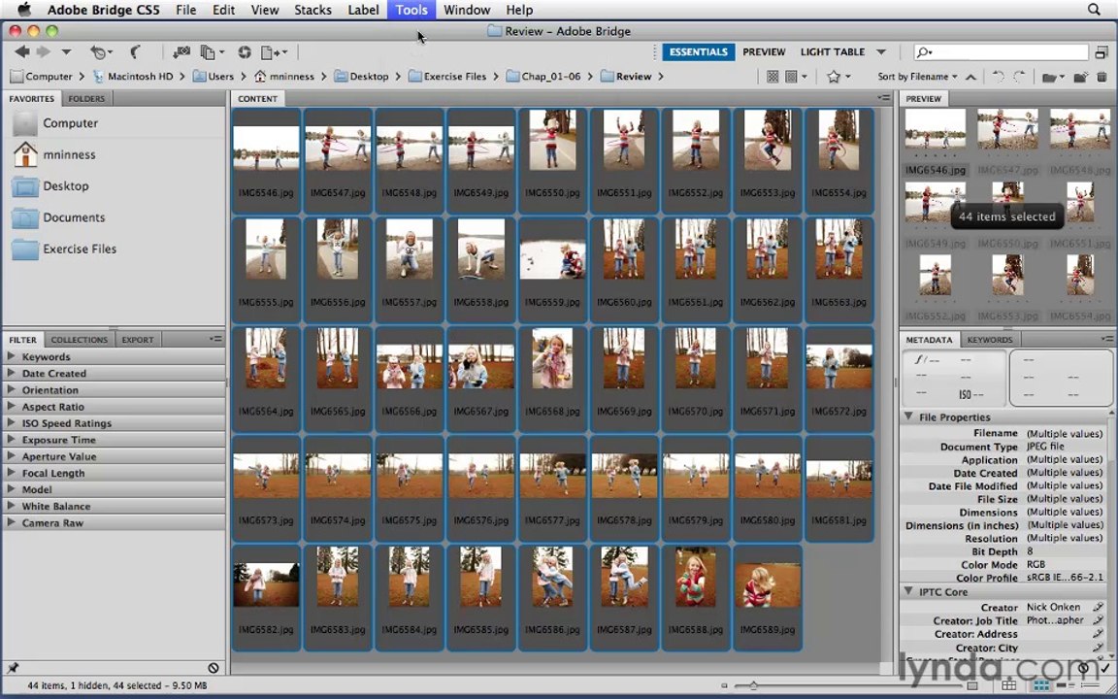Open the parent or favorites dropdown arrow
This screenshot has width=1118, height=699.
pos(66,52)
